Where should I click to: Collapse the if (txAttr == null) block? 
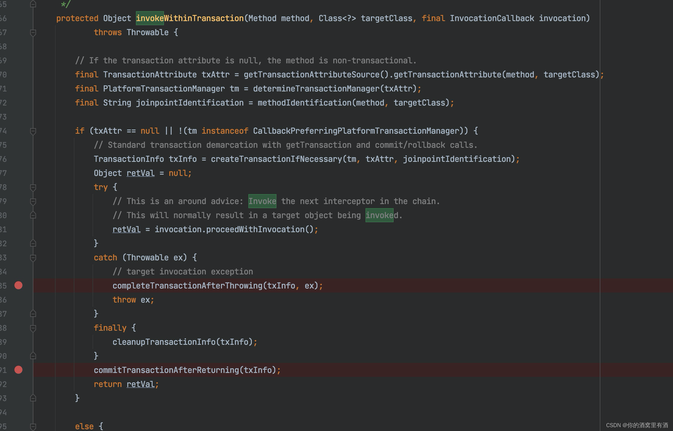[33, 131]
